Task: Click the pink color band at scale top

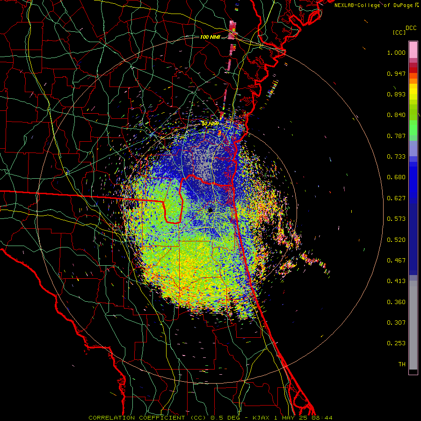Action: pos(413,50)
